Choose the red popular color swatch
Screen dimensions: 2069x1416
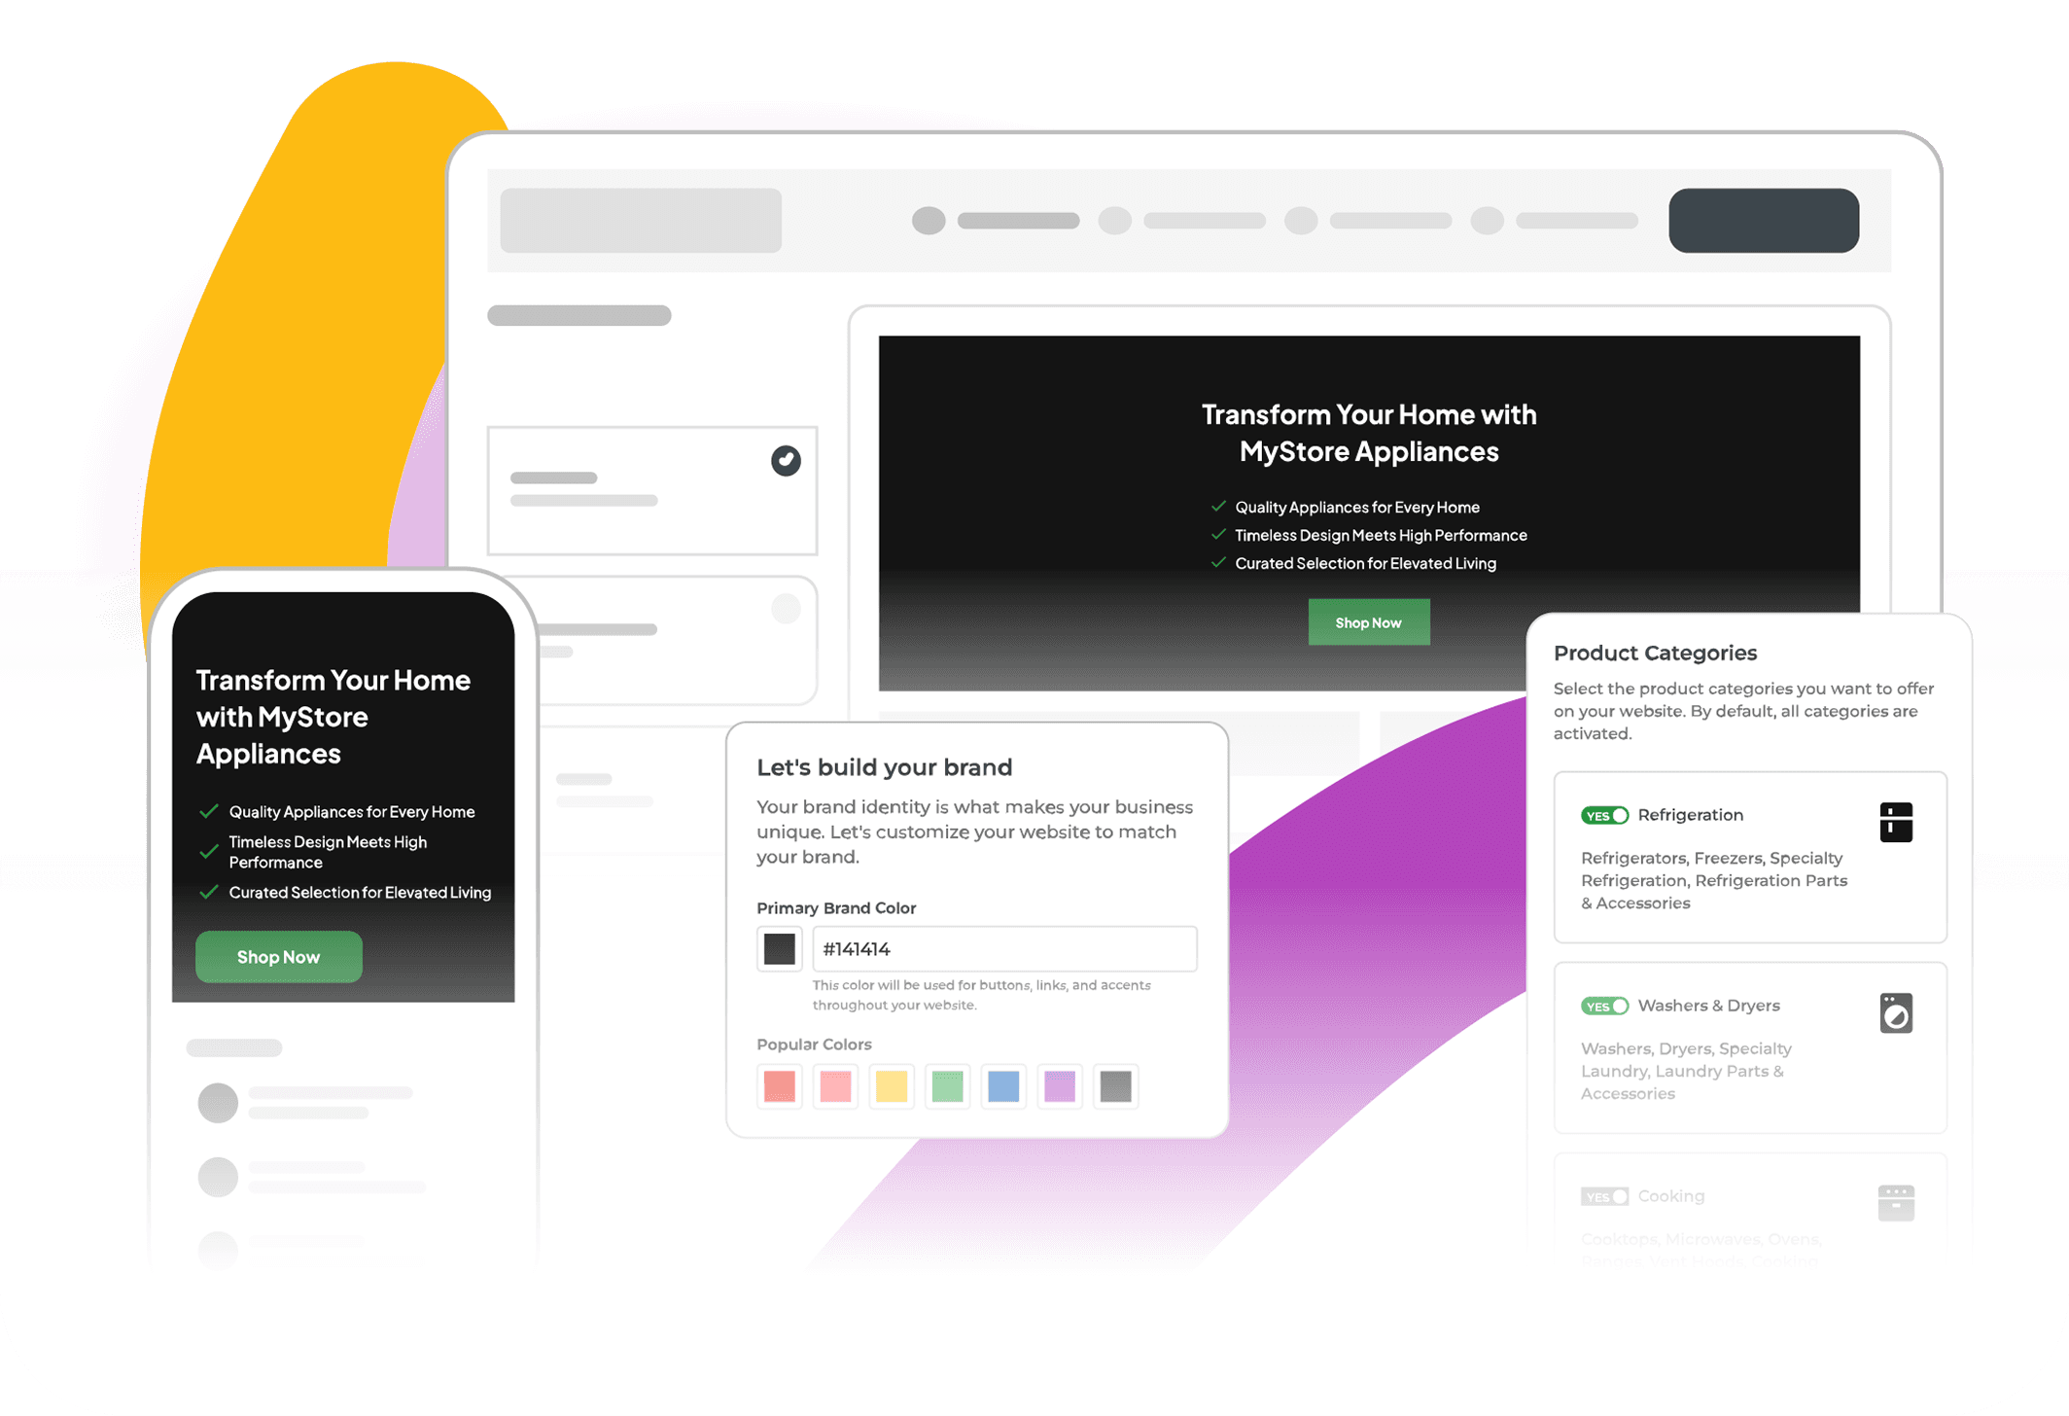tap(779, 1086)
